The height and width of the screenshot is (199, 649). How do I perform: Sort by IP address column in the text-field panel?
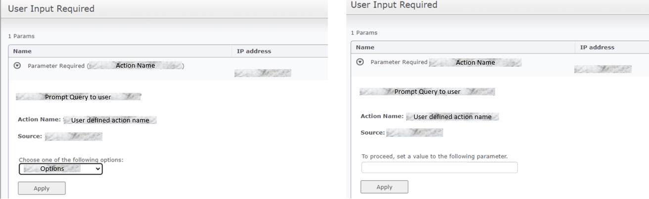[x=597, y=47]
